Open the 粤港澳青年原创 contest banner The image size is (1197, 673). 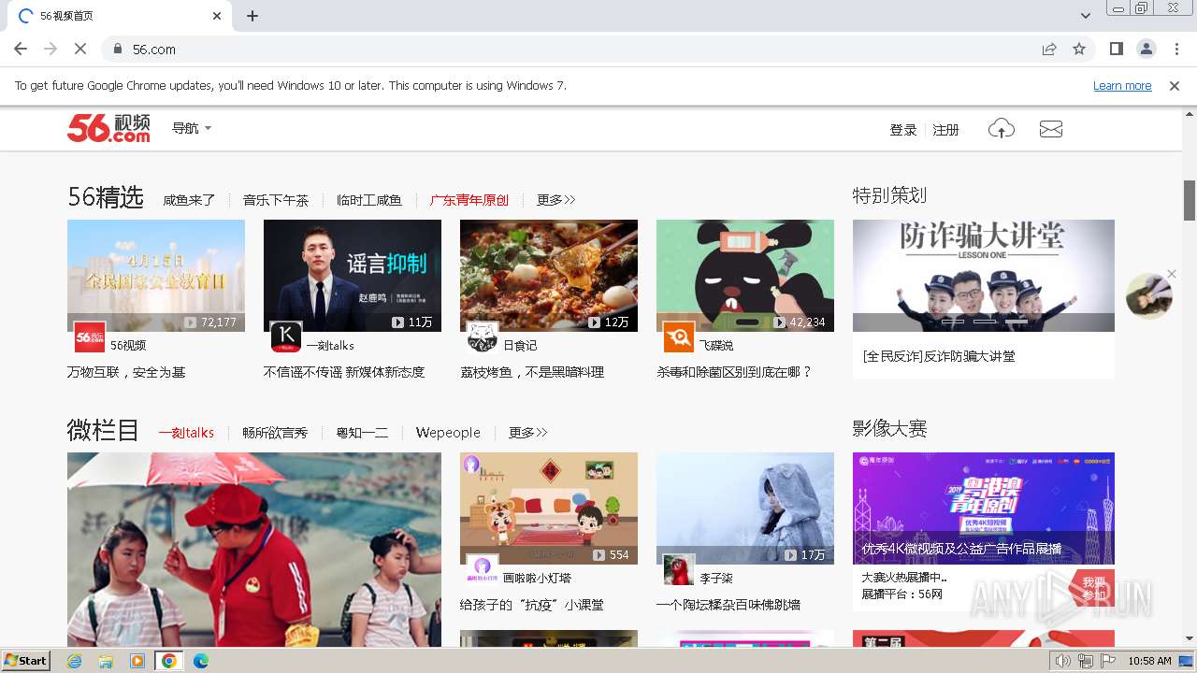point(984,508)
